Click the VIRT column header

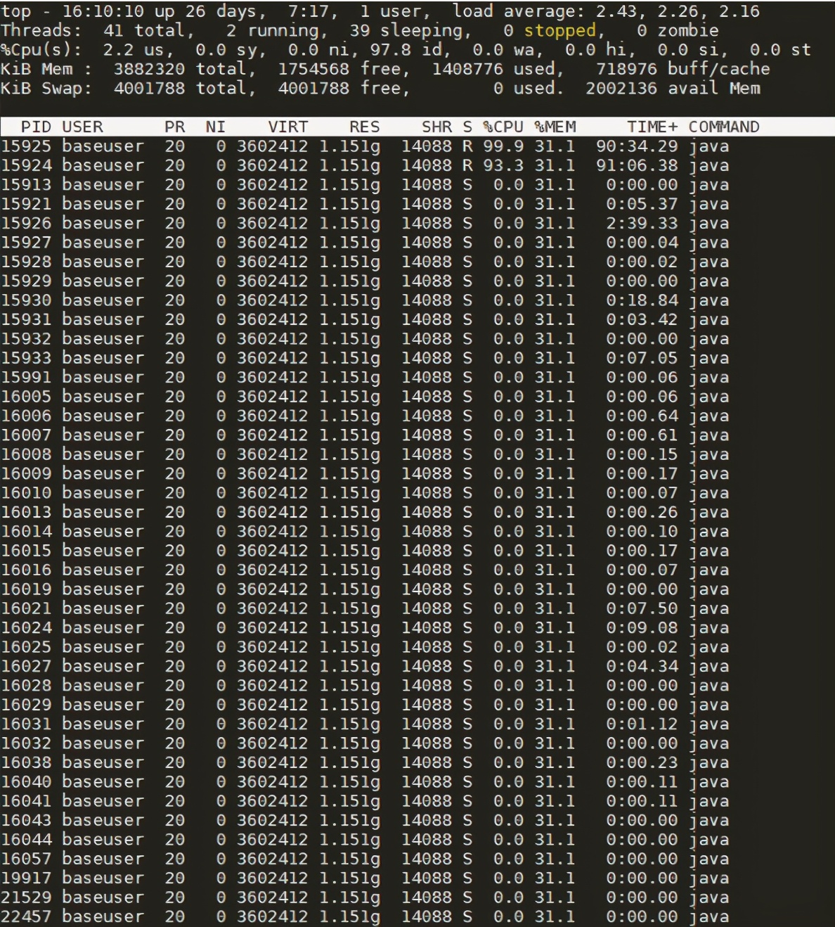point(288,127)
